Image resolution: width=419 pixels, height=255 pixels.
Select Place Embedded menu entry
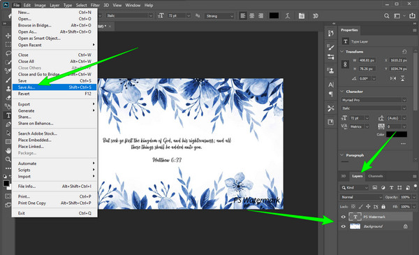54,140
